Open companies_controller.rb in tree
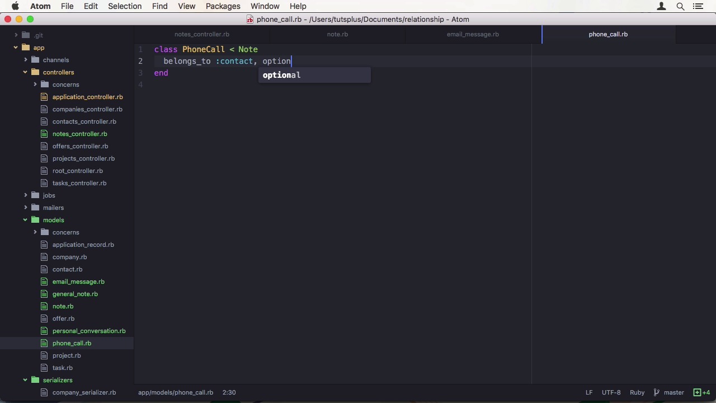This screenshot has height=403, width=716. coord(87,109)
